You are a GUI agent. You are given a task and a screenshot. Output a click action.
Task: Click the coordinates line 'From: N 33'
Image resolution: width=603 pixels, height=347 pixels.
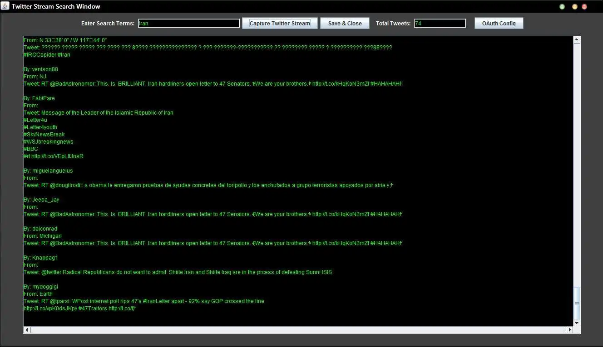pyautogui.click(x=65, y=40)
